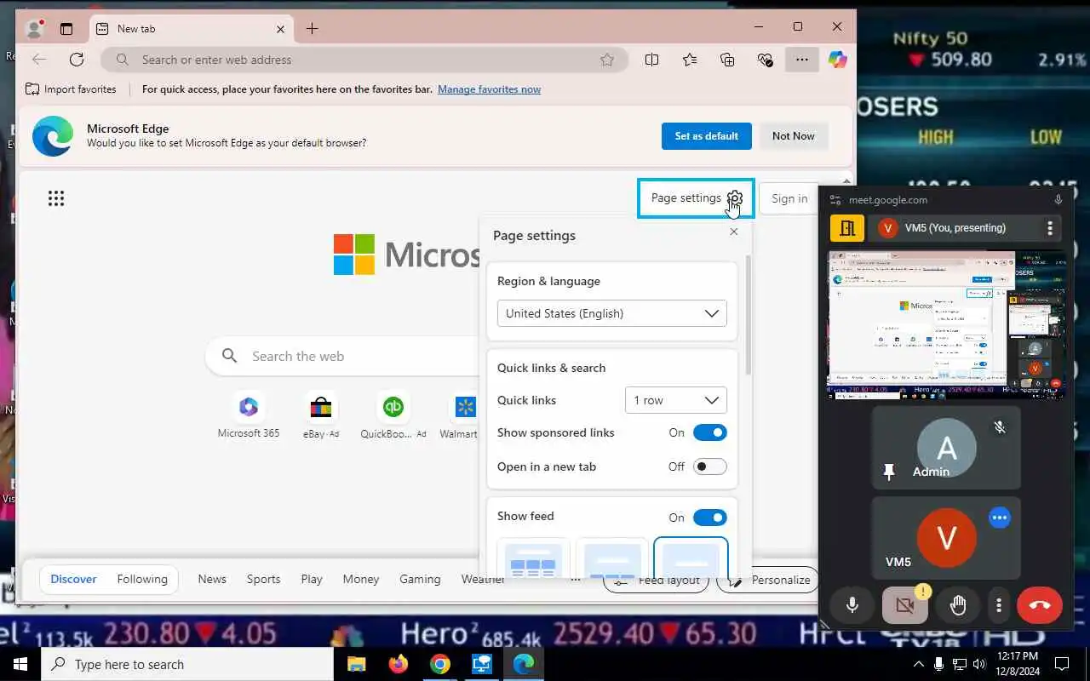The image size is (1090, 681).
Task: Open Region & language dropdown
Action: [x=612, y=313]
